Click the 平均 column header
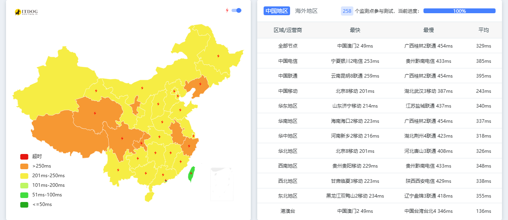508x220 pixels. click(484, 30)
